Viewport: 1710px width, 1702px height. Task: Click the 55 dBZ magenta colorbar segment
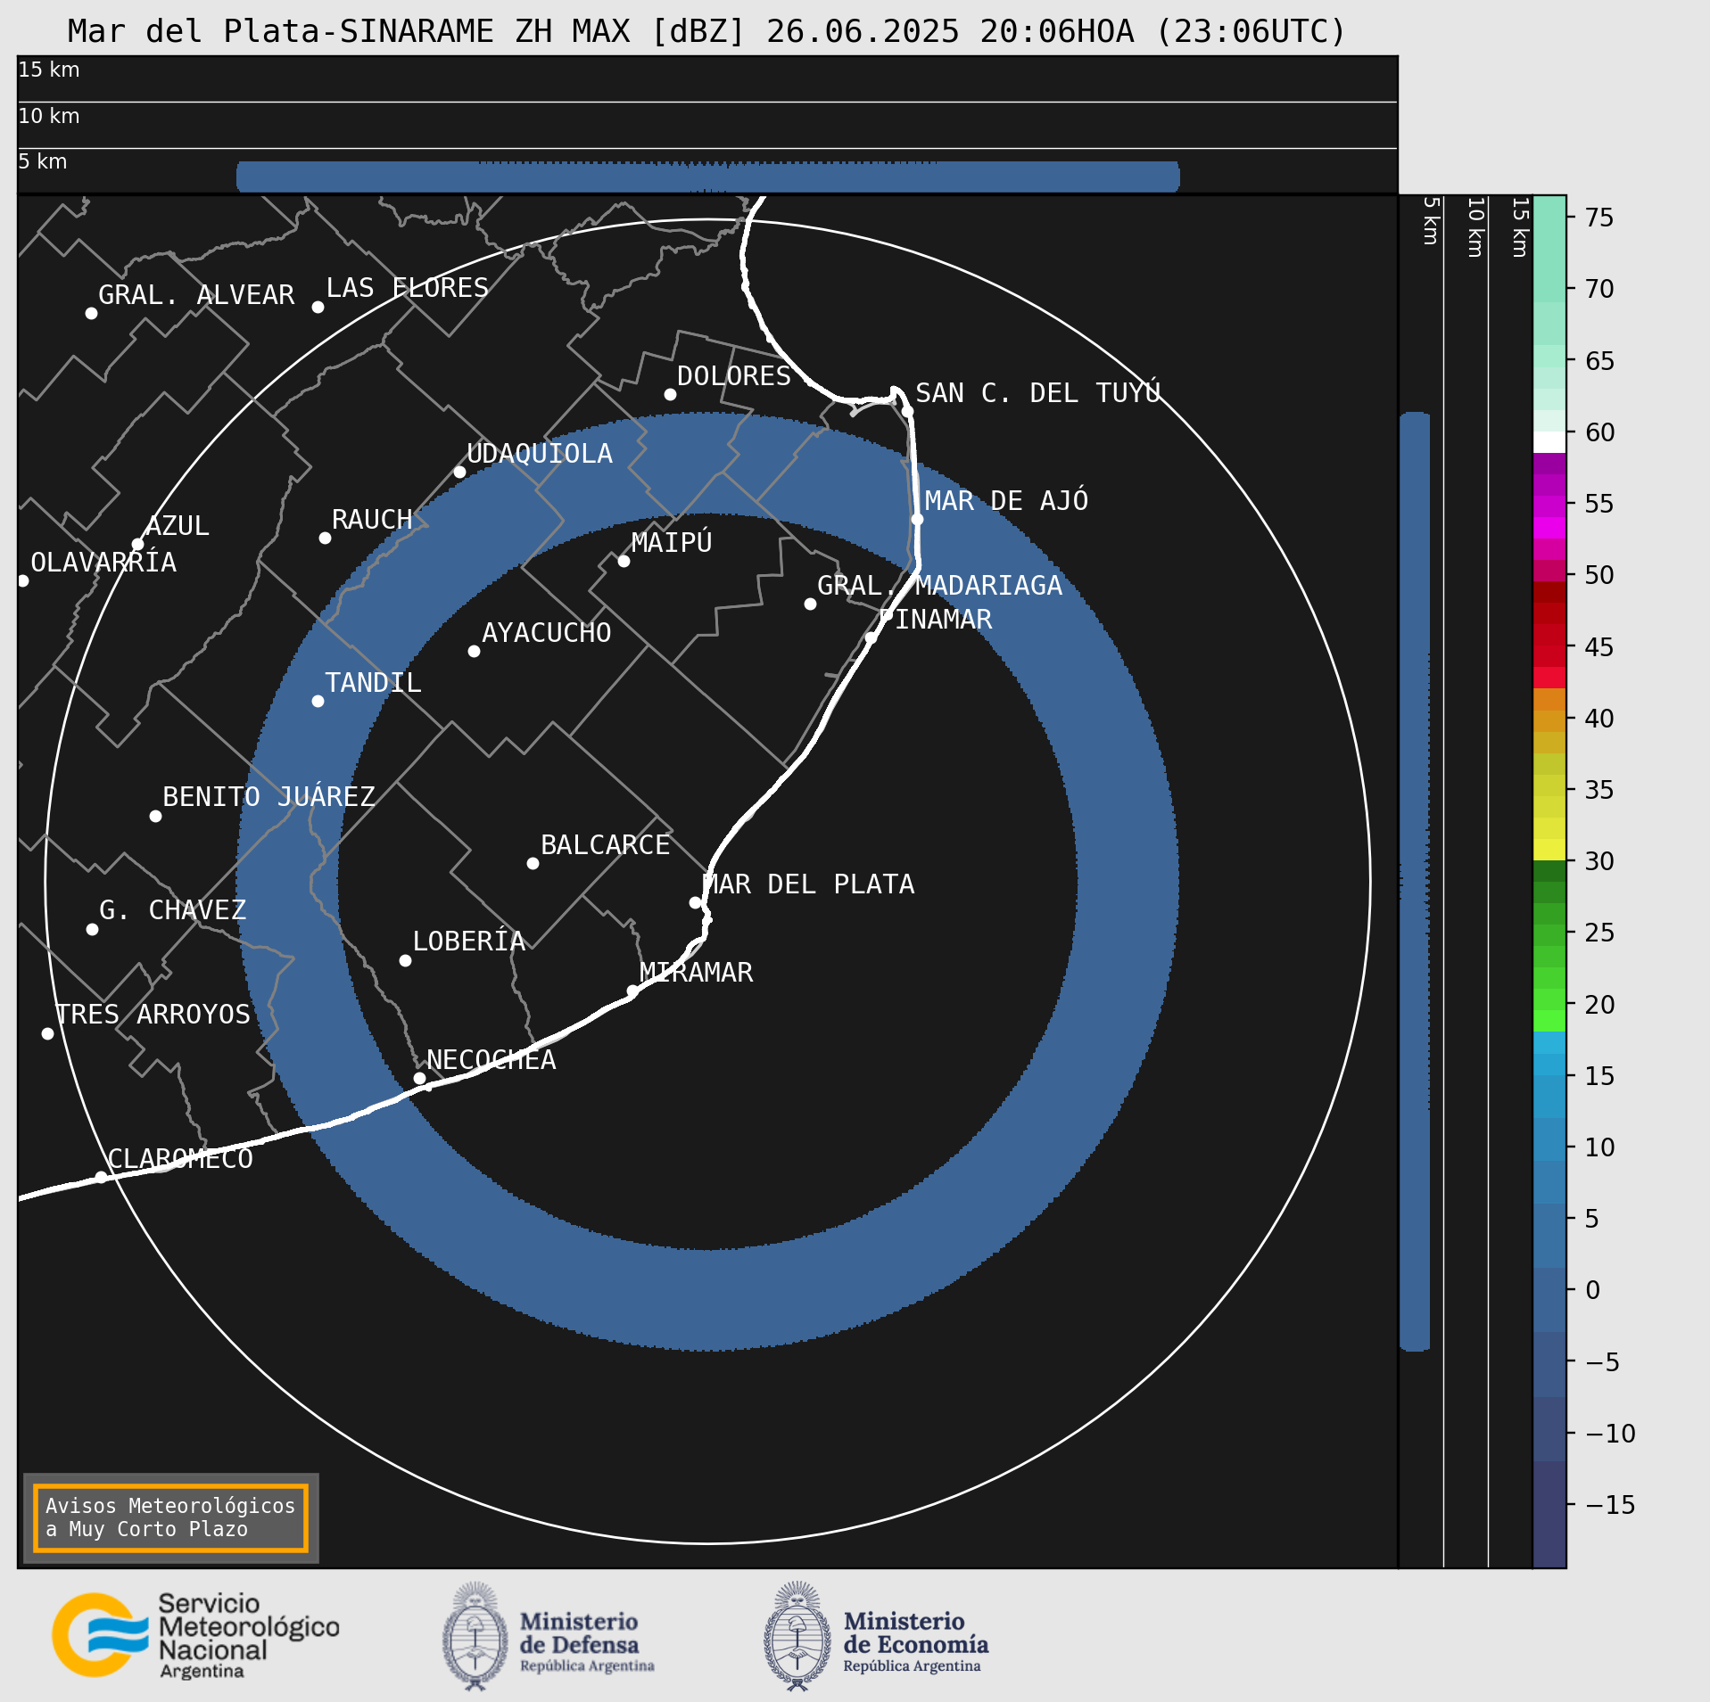1549,506
